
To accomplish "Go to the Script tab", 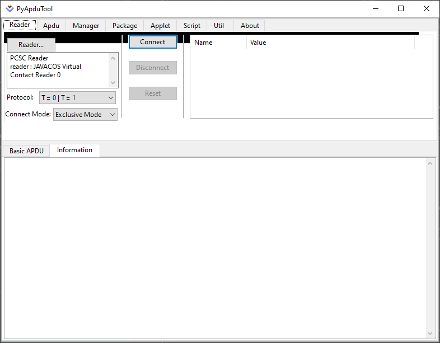I will click(191, 26).
